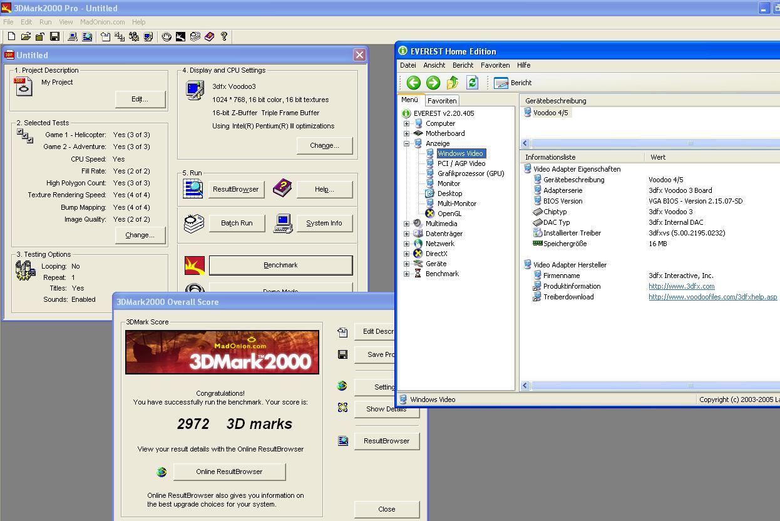Select Multi-Monitor tree item
Image resolution: width=780 pixels, height=521 pixels.
(457, 204)
